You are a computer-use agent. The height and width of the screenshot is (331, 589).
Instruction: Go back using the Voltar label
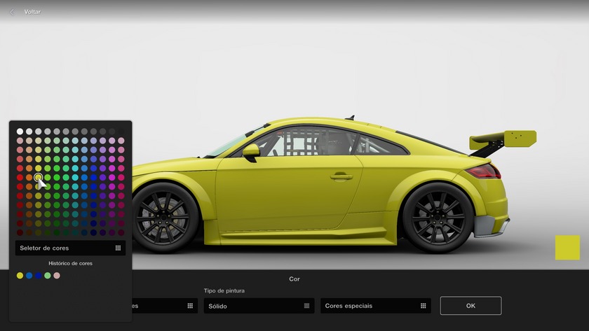coord(32,12)
